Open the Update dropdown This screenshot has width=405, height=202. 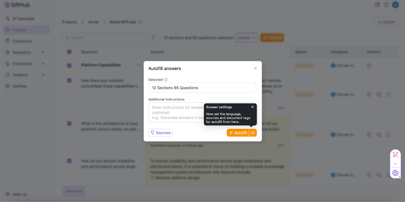(x=246, y=38)
